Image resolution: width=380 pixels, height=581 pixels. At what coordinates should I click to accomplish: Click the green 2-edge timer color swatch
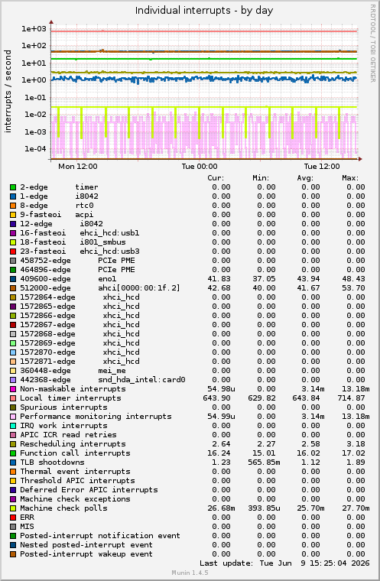tap(13, 187)
